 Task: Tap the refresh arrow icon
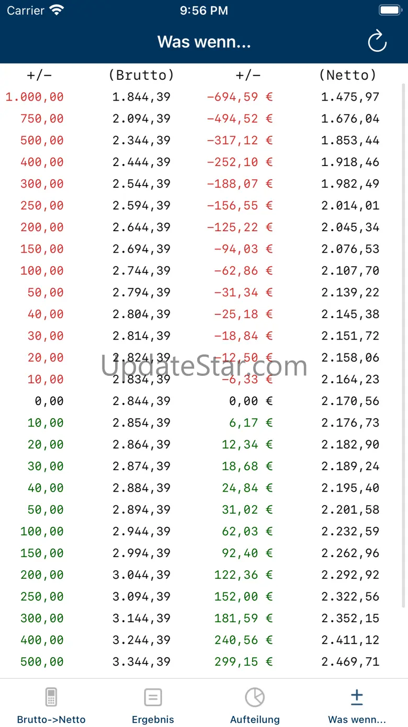377,42
